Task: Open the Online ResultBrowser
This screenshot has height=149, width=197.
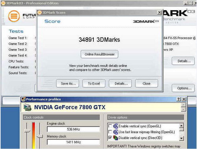Action: [x=99, y=54]
